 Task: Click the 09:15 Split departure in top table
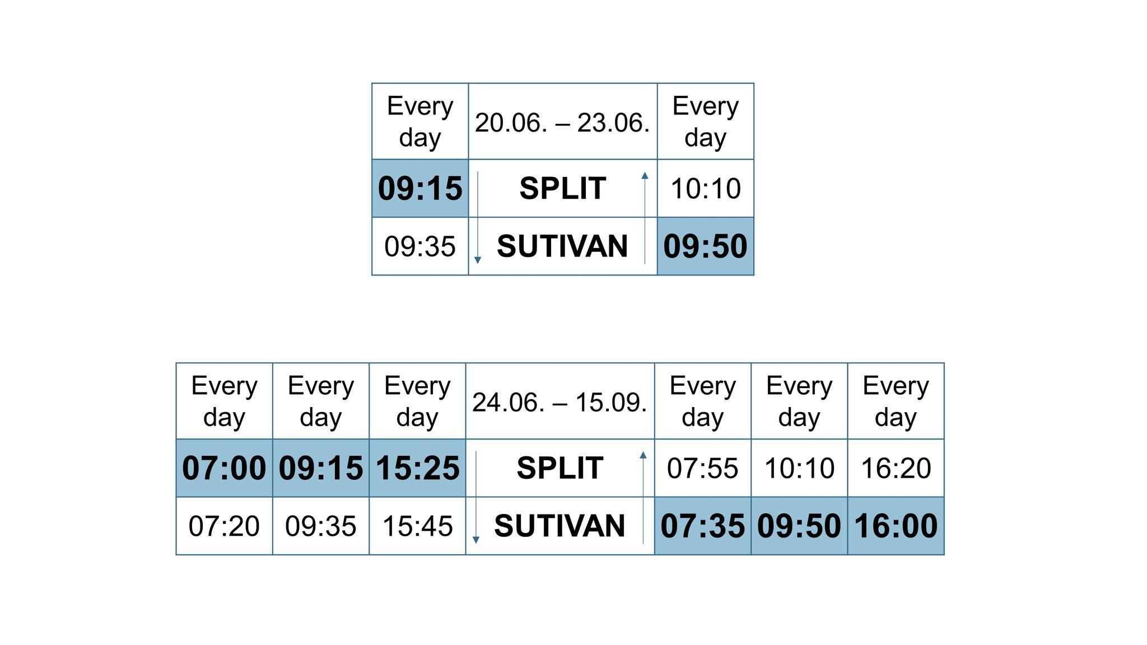(x=420, y=188)
